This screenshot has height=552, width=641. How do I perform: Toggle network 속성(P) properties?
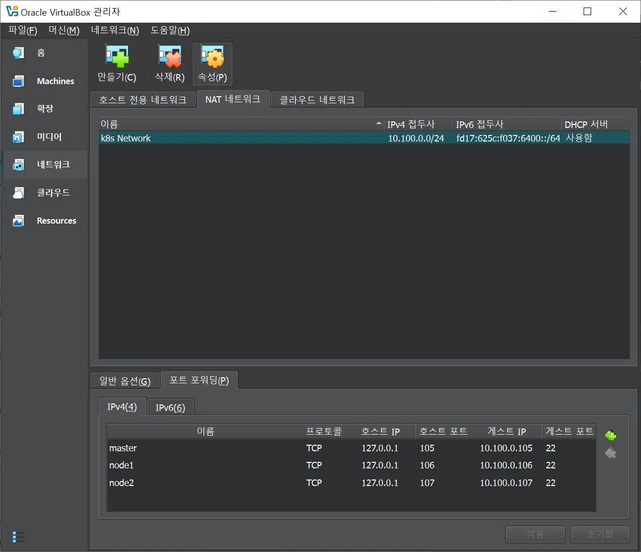[212, 64]
